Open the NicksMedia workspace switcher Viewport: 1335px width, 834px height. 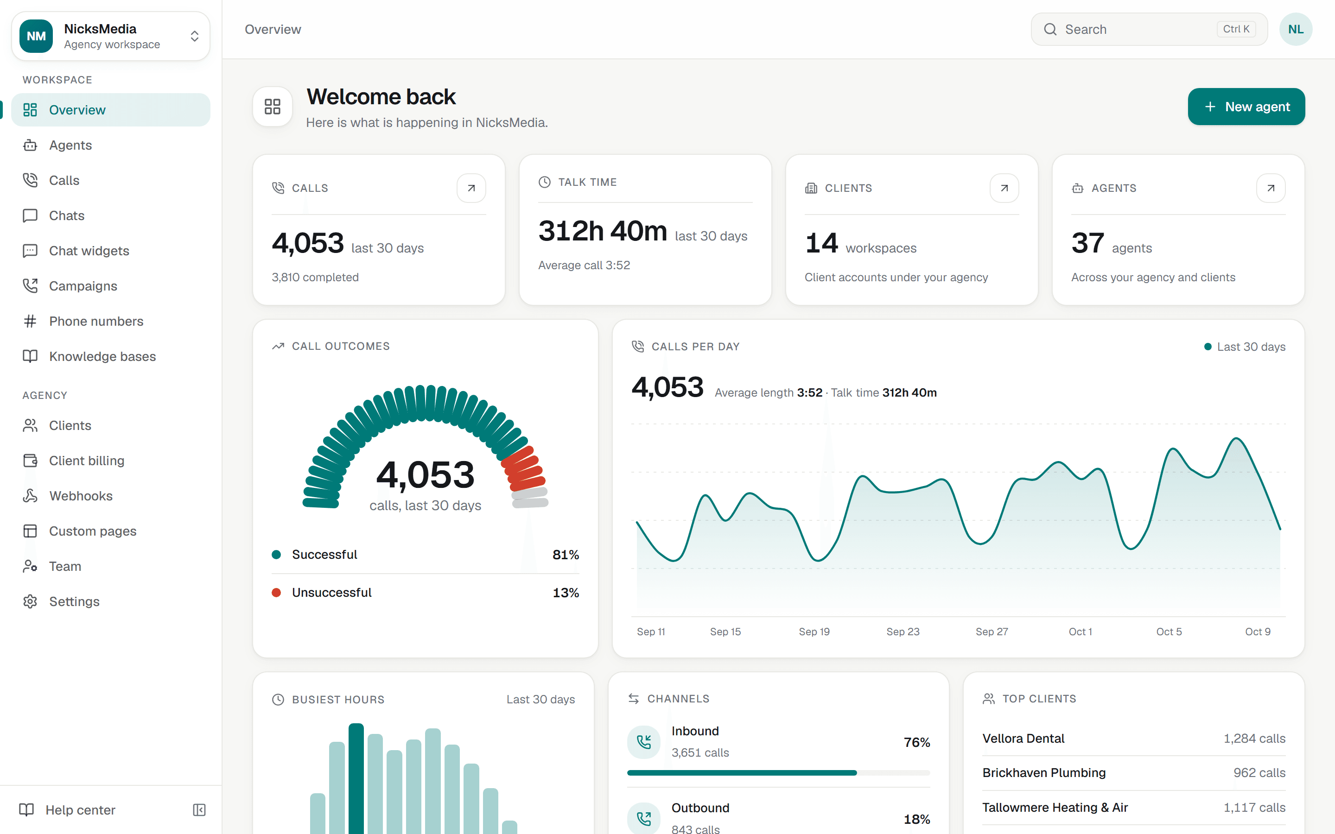coord(110,37)
